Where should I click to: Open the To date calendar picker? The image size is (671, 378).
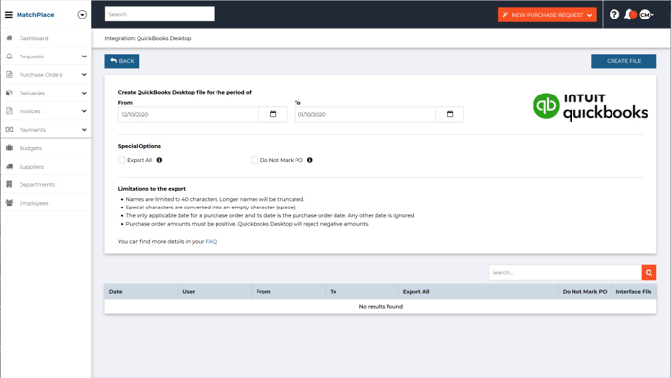pyautogui.click(x=450, y=114)
